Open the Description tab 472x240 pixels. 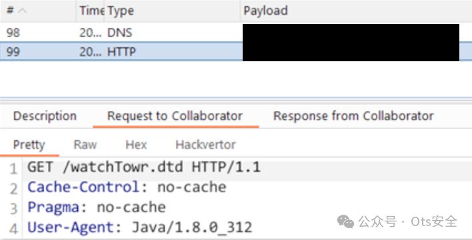point(45,116)
